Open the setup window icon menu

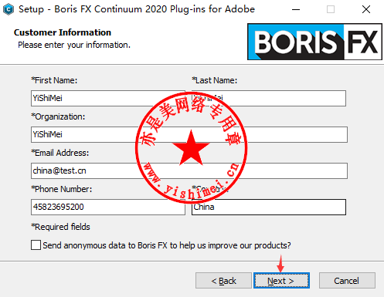[x=8, y=9]
